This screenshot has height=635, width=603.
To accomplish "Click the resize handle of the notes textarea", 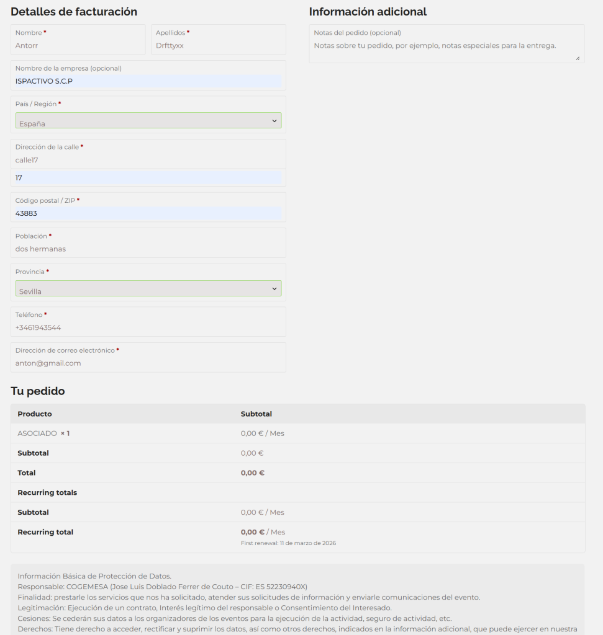I will pos(578,58).
